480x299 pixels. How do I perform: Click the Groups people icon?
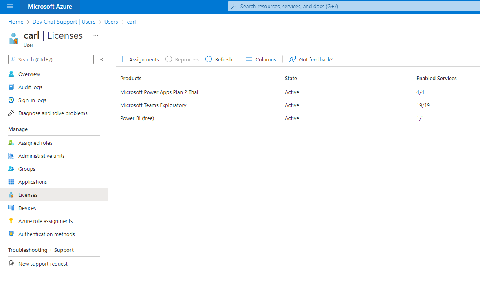click(x=11, y=169)
